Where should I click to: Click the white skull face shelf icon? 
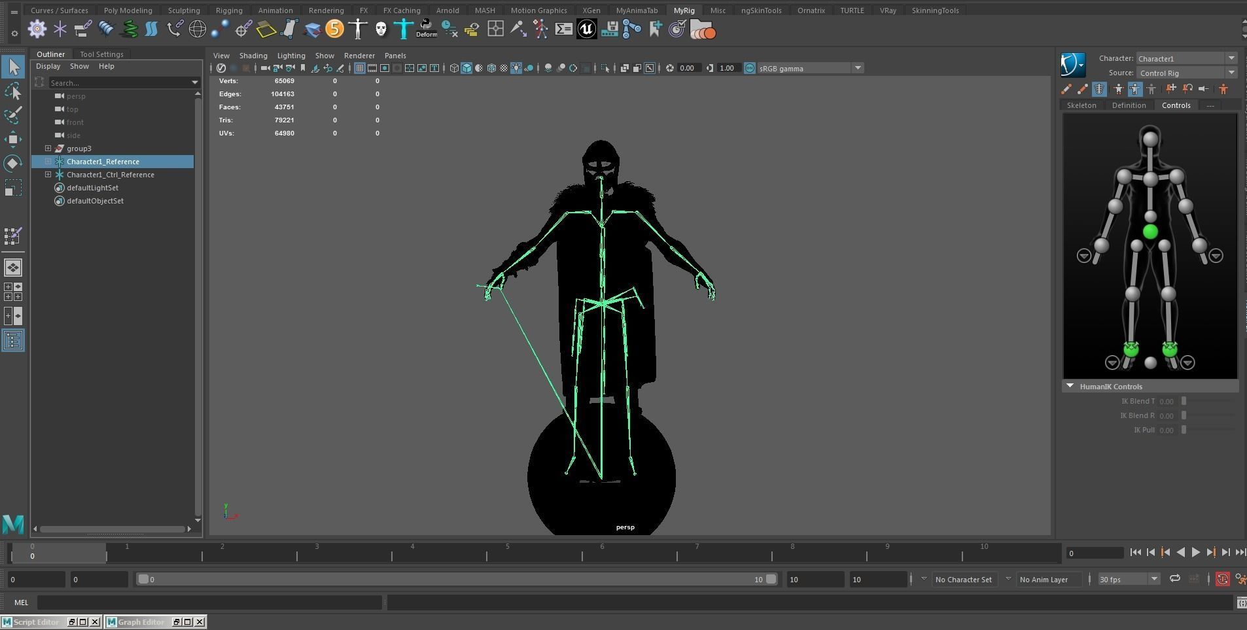381,29
